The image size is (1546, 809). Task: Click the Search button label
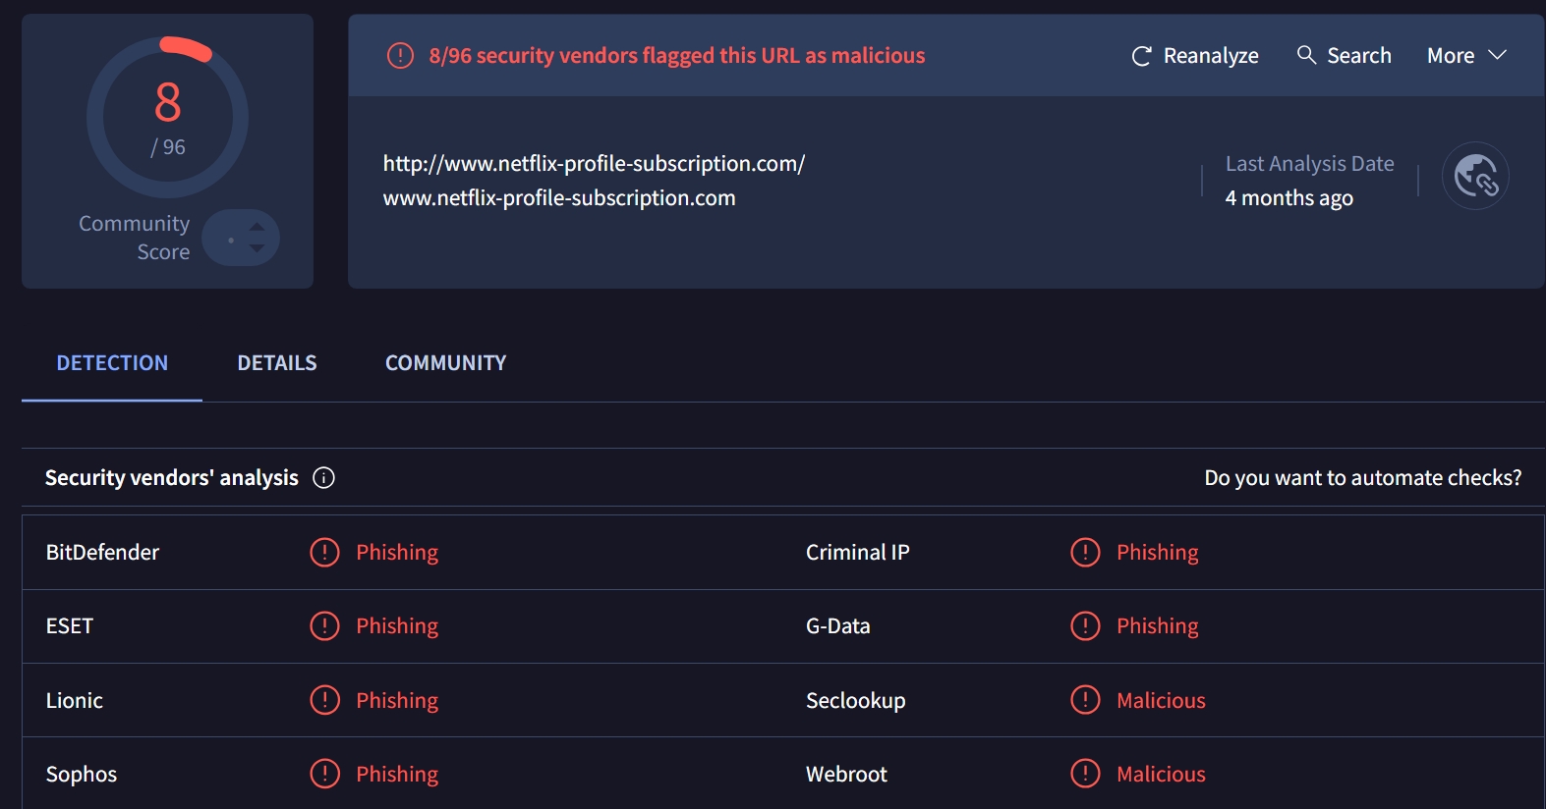click(1359, 56)
